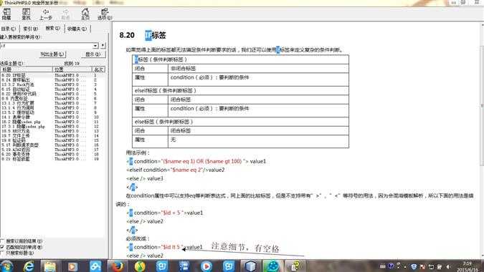Image resolution: width=484 pixels, height=272 pixels.
Task: Click the code line '<else /> value3'
Action: tap(144, 179)
